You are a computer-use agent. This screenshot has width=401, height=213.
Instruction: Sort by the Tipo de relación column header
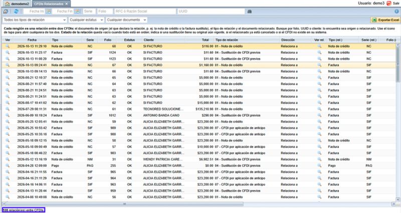[x=247, y=40]
